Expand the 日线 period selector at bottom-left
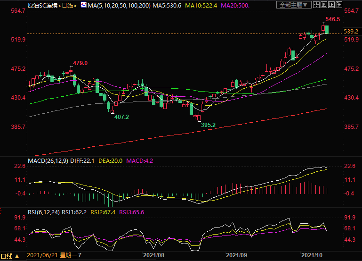362x261 pixels. [10, 256]
